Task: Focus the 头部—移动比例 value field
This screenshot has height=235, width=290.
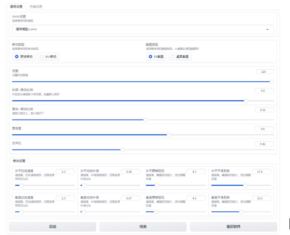Action: click(x=264, y=91)
